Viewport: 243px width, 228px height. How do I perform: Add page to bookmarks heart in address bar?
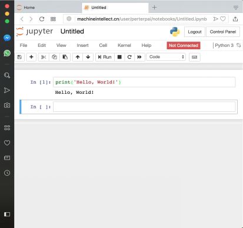point(223,19)
